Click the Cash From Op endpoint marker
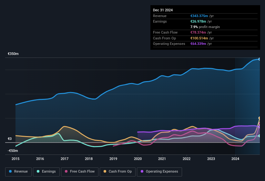 click(260, 118)
